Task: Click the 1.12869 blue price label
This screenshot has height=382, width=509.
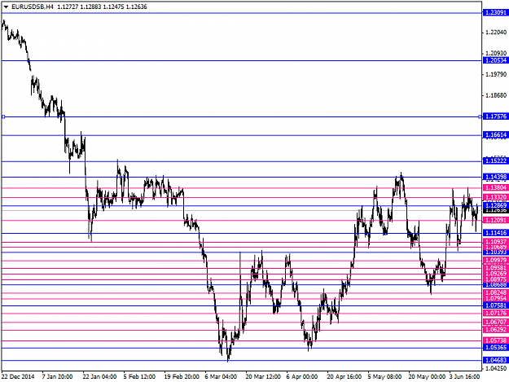Action: (495, 205)
